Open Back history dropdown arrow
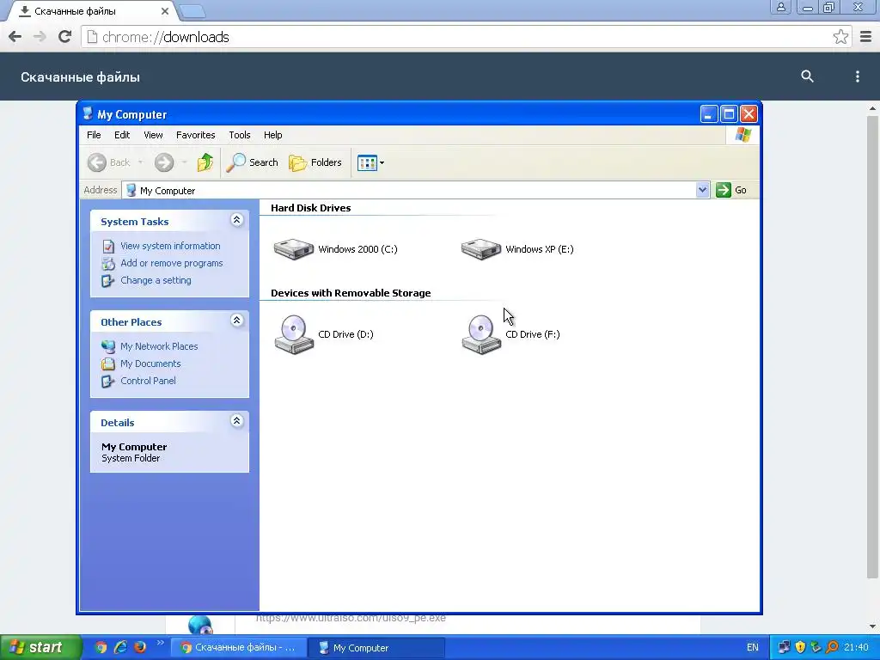Viewport: 880px width, 660px height. (x=140, y=162)
